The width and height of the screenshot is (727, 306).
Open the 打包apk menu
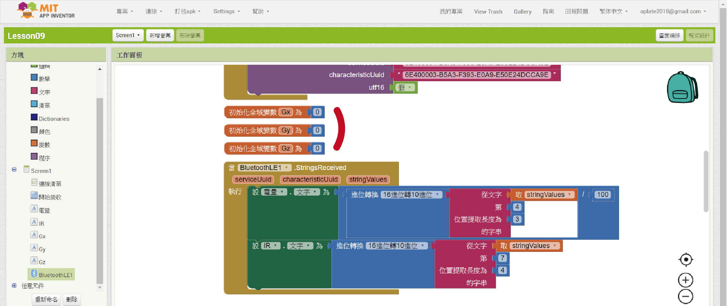(187, 11)
